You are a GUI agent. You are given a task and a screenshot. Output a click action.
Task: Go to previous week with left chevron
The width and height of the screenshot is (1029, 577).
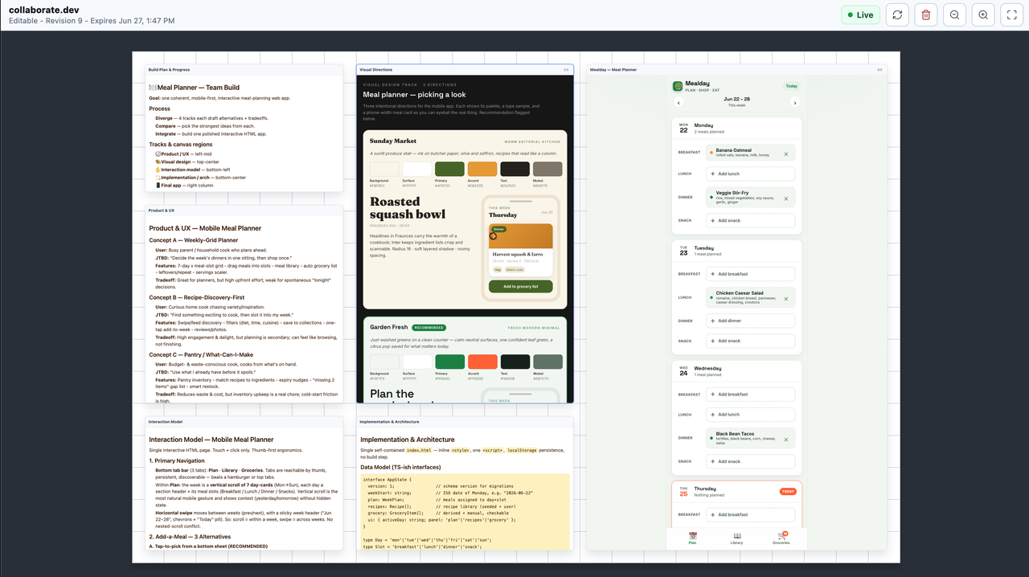coord(678,103)
